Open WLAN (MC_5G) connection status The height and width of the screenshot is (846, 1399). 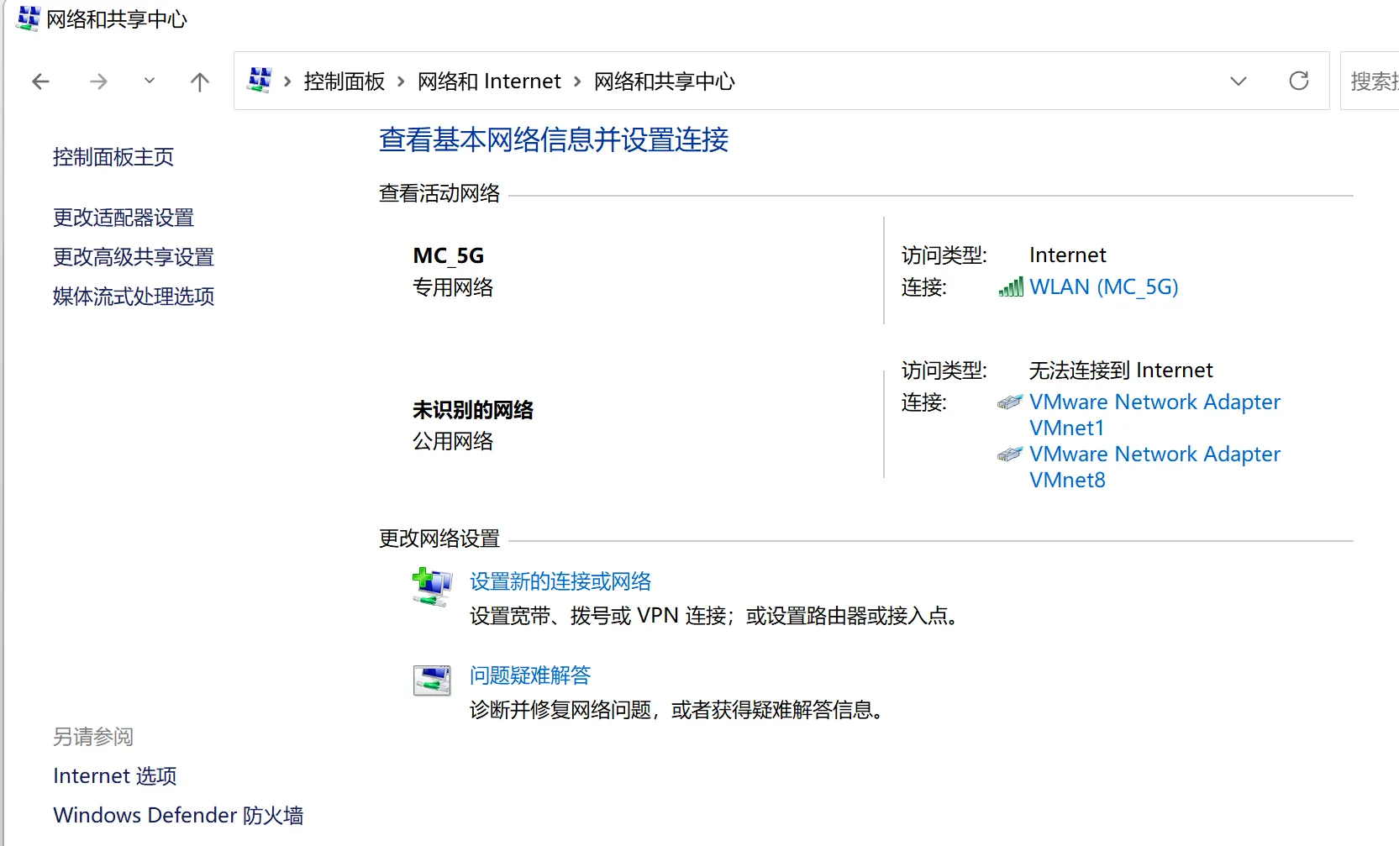pyautogui.click(x=1103, y=287)
